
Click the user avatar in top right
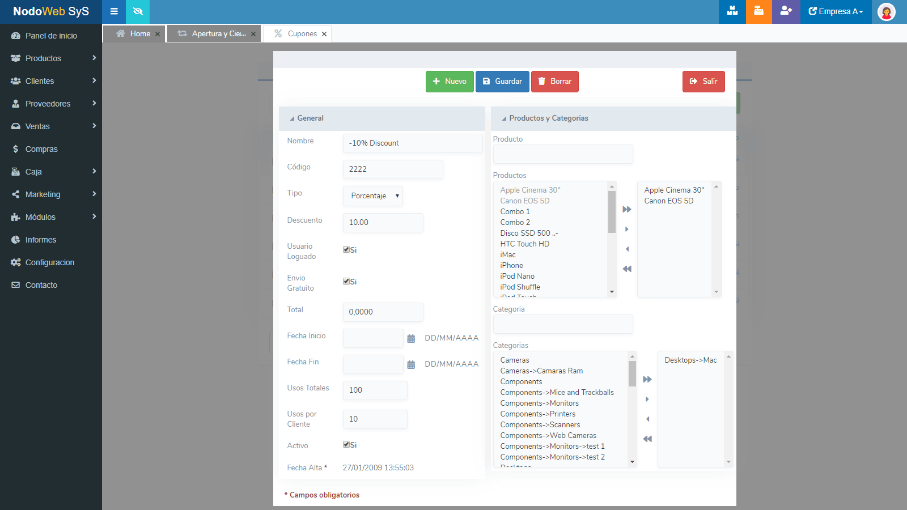[x=886, y=11]
